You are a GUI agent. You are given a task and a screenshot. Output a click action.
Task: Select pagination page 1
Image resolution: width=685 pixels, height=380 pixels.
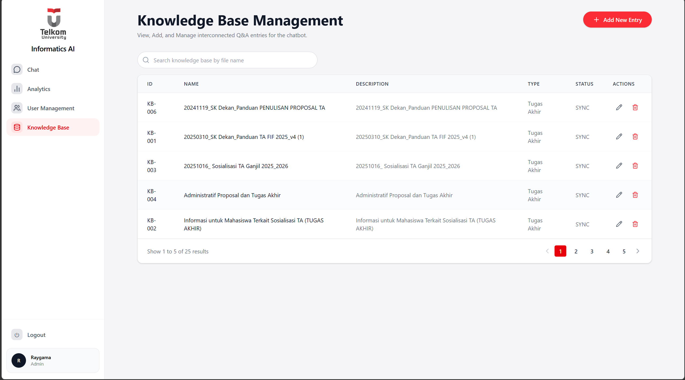(x=560, y=251)
